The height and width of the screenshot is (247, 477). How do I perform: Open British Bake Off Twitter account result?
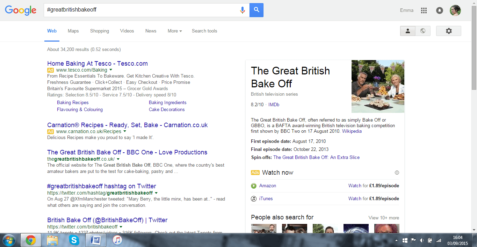[107, 220]
